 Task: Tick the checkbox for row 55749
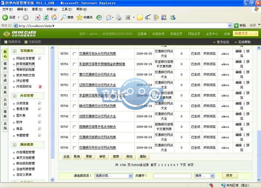(74, 106)
